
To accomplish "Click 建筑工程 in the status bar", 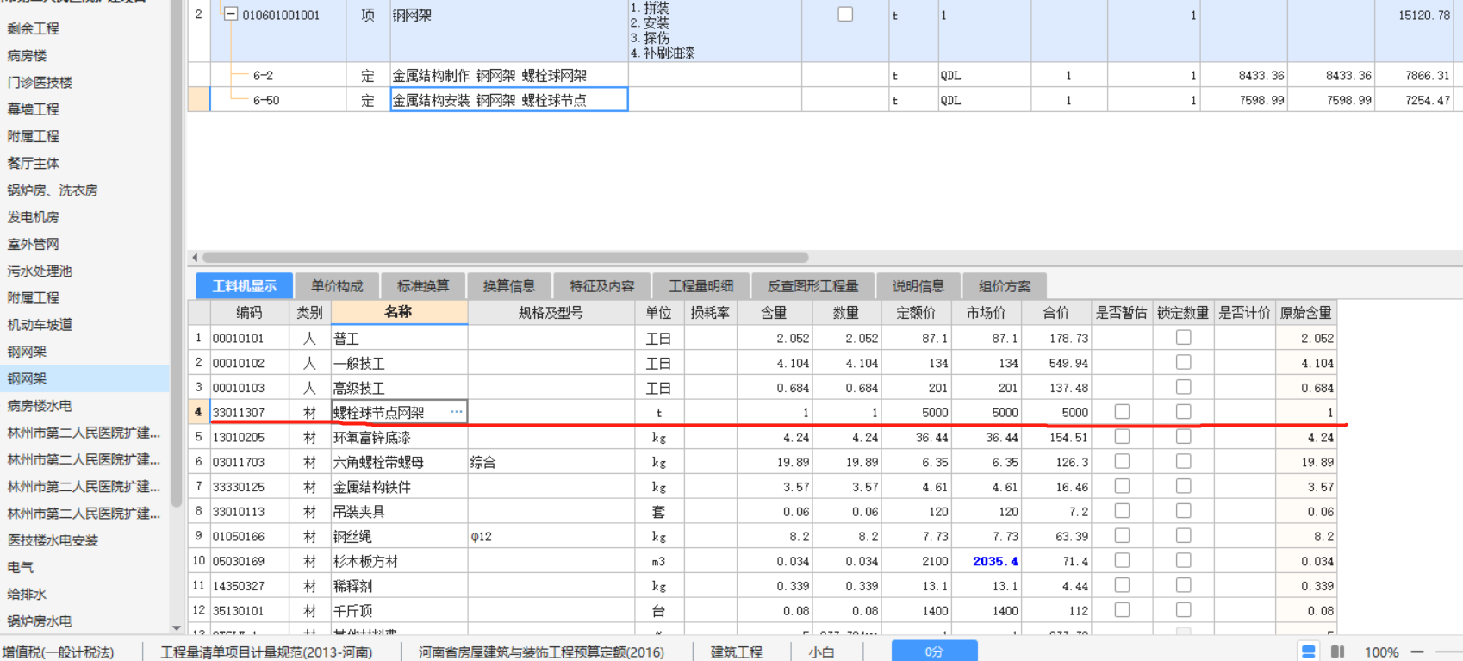I will pyautogui.click(x=736, y=652).
